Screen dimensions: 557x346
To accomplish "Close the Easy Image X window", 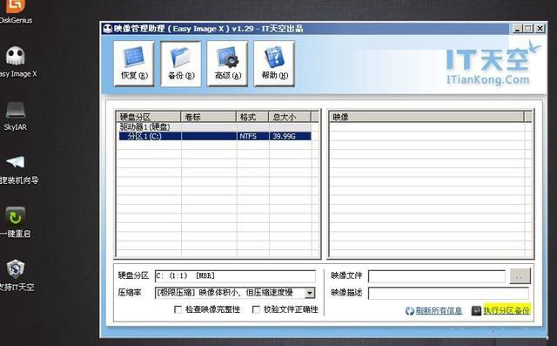I will point(540,29).
